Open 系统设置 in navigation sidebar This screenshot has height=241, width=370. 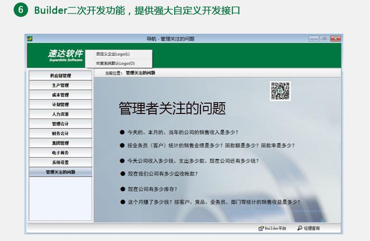tap(60, 162)
